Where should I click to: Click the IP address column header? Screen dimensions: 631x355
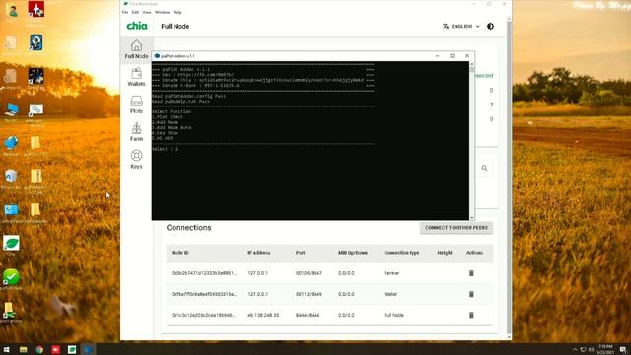(259, 253)
